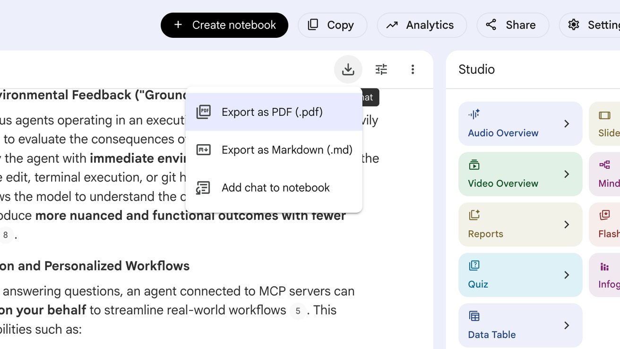Click the Copy button

click(332, 25)
